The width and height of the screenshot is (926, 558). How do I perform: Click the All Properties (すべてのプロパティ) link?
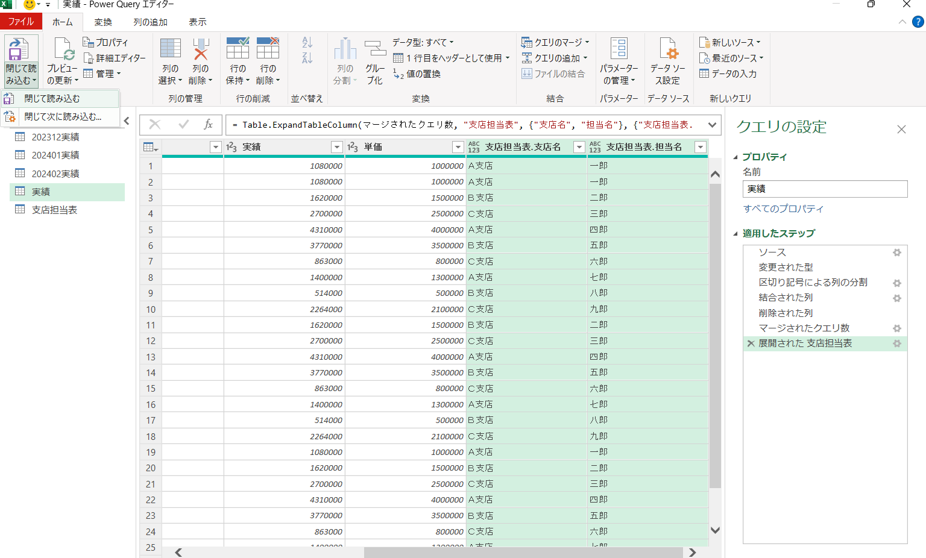pos(783,208)
